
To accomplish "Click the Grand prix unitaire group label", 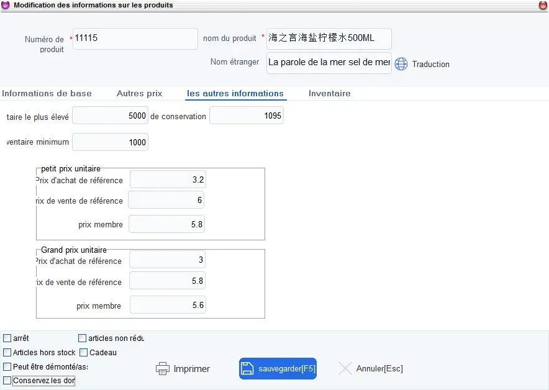I will (x=74, y=250).
